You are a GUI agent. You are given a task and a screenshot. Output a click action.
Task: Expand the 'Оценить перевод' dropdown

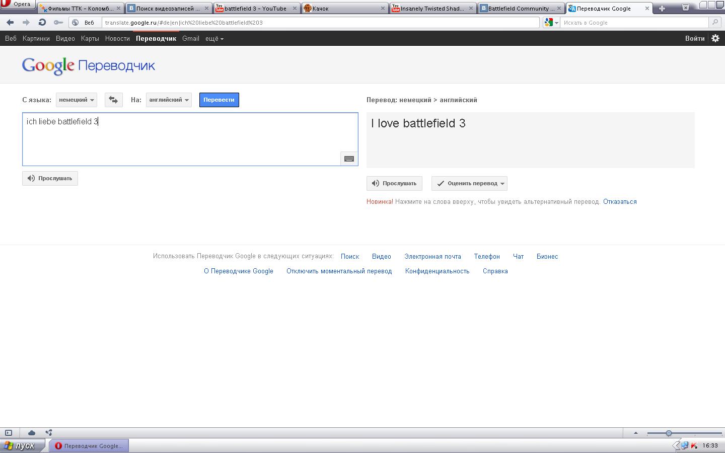[469, 183]
